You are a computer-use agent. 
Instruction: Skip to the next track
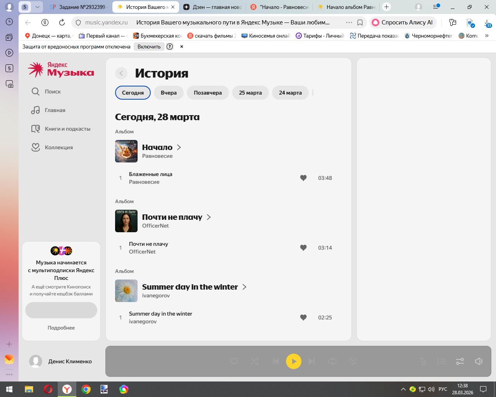pos(312,361)
